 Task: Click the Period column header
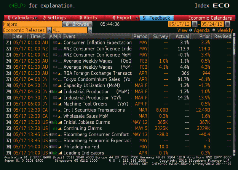pos(140,36)
